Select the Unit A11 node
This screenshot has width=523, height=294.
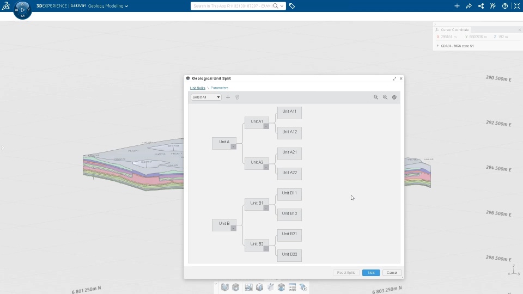click(x=289, y=113)
